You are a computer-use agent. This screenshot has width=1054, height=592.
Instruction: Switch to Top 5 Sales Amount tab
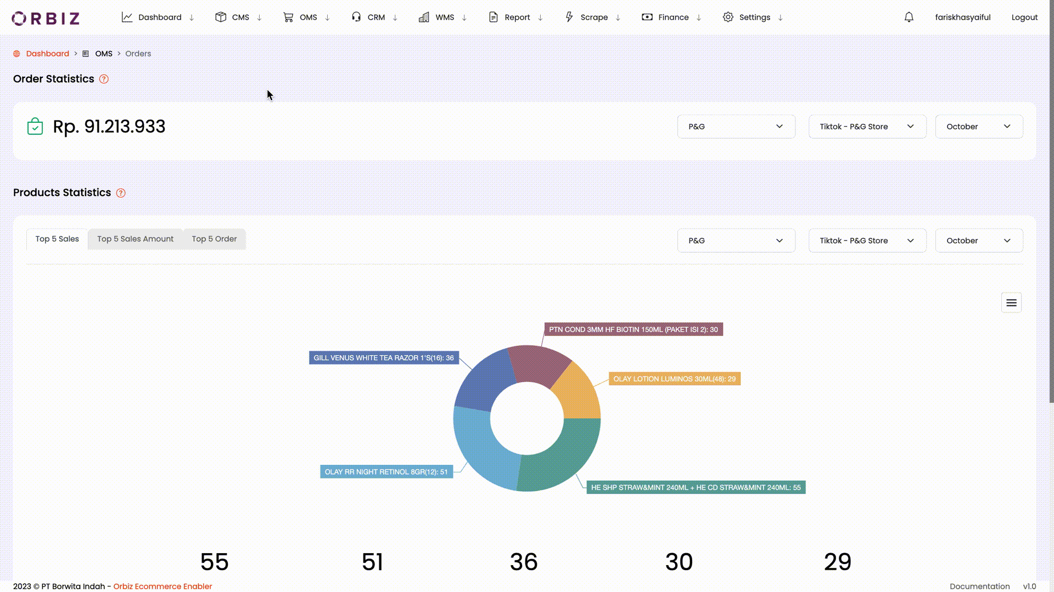[x=135, y=239]
